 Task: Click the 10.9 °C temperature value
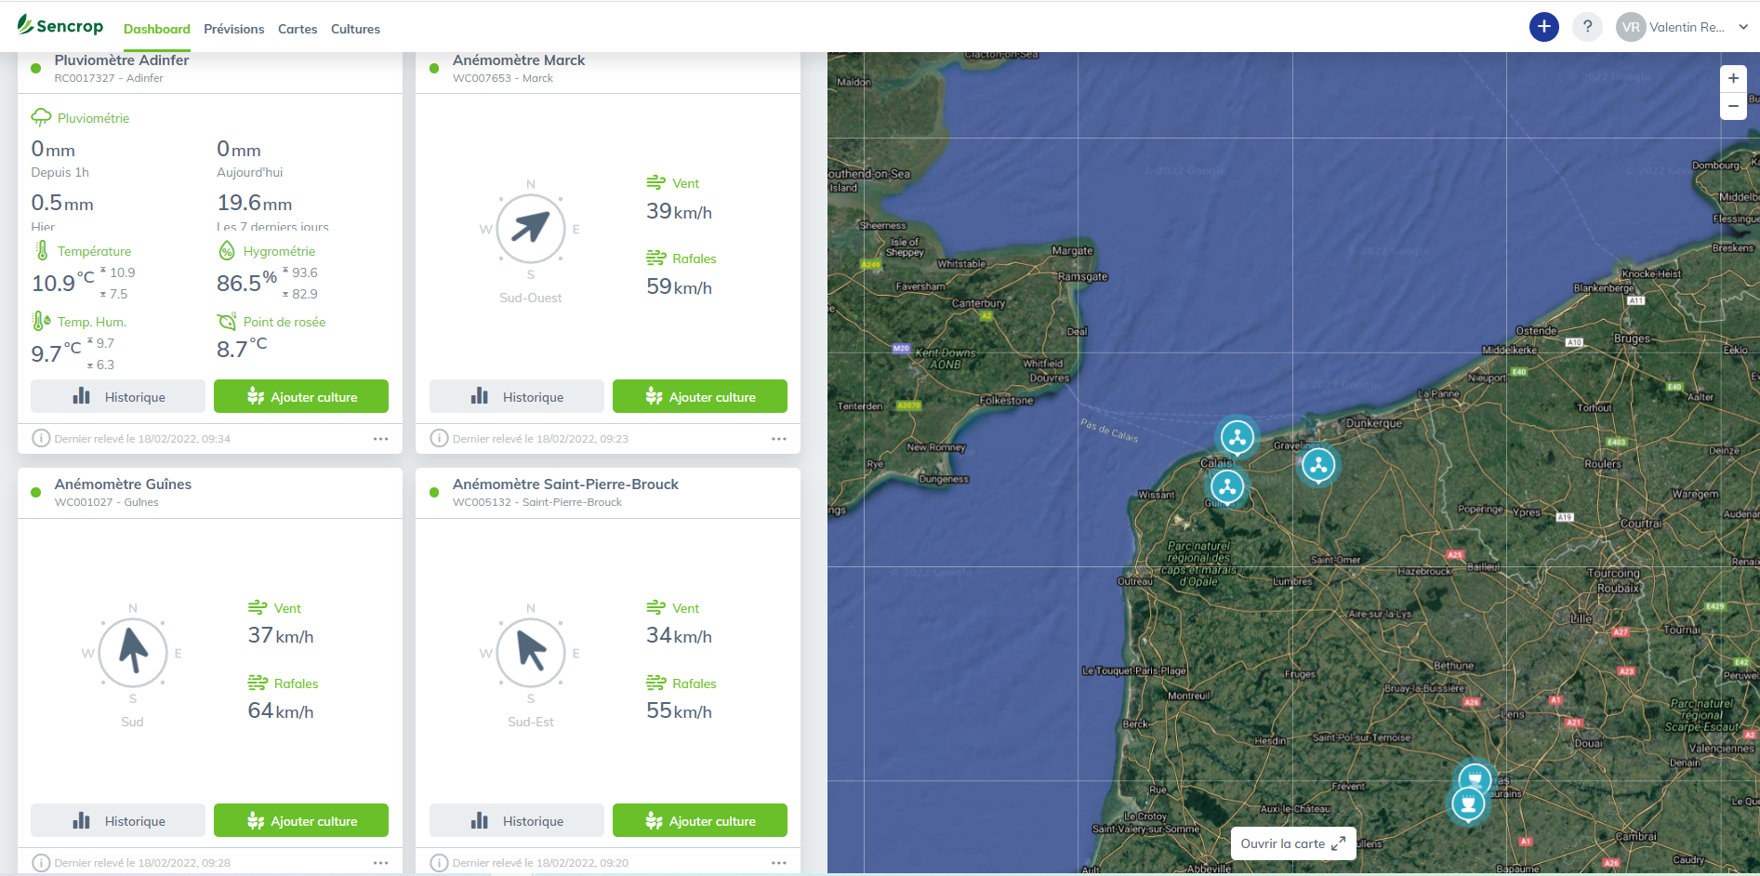pyautogui.click(x=62, y=283)
